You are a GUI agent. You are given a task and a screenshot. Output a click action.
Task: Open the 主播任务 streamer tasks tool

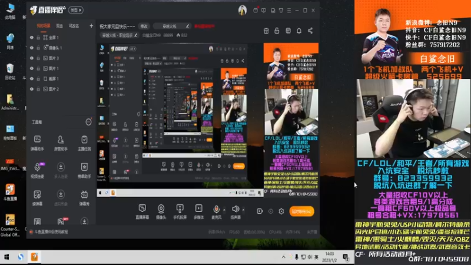84,143
